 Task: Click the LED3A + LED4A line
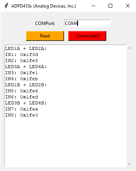coord(26,67)
